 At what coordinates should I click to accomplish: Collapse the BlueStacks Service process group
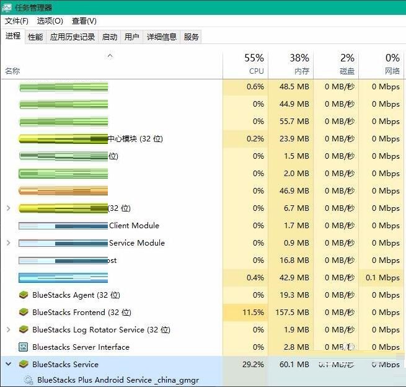coord(8,364)
